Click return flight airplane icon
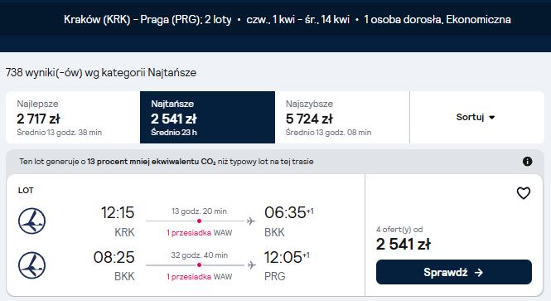Screen dimensions: 551x301 point(251,265)
